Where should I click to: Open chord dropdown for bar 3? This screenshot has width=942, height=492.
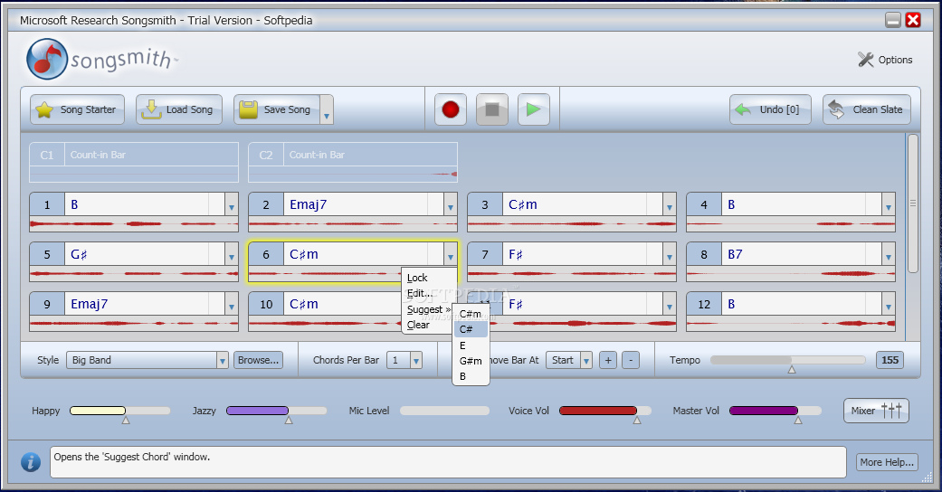670,205
